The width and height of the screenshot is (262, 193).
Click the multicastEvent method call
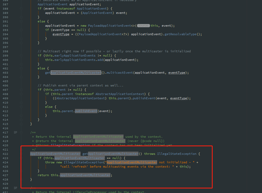click(x=120, y=73)
